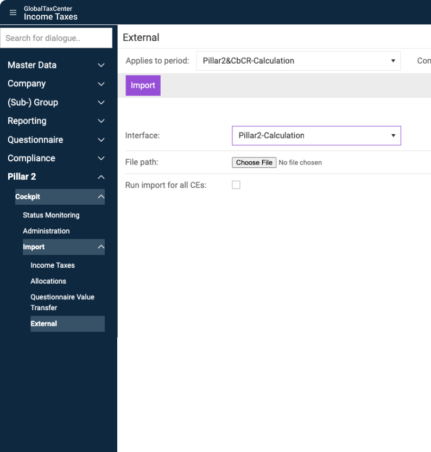Collapse the Cockpit submenu chevron

point(100,197)
